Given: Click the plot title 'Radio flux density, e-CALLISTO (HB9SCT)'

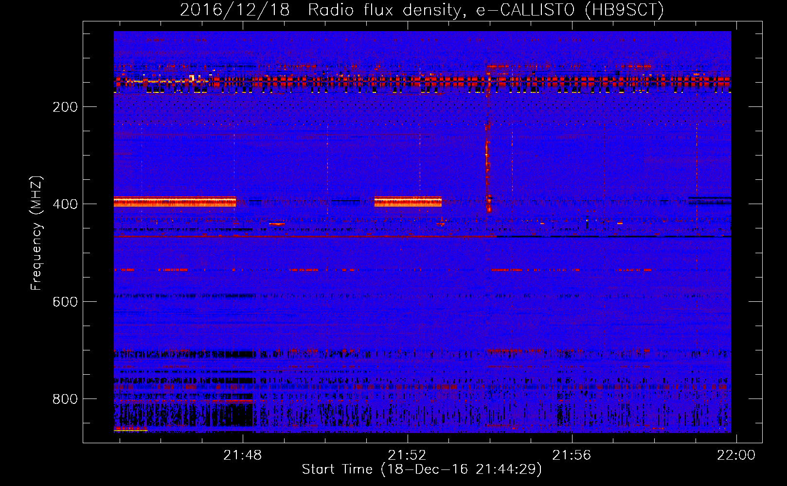Looking at the screenshot, I should (485, 10).
